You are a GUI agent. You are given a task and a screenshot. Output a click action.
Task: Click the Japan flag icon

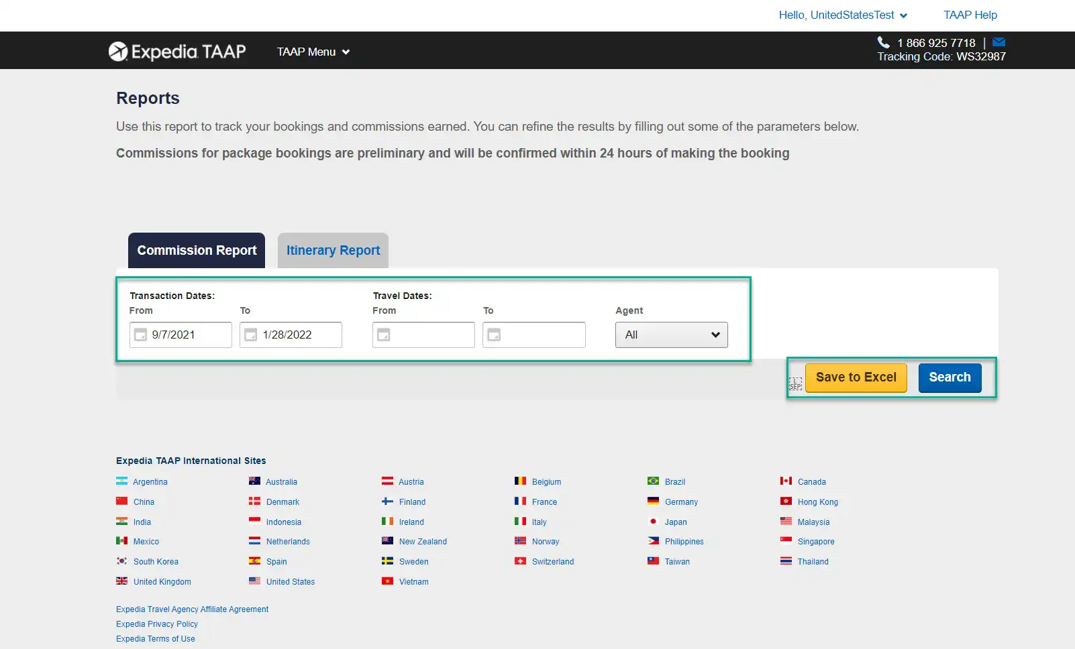pyautogui.click(x=653, y=522)
